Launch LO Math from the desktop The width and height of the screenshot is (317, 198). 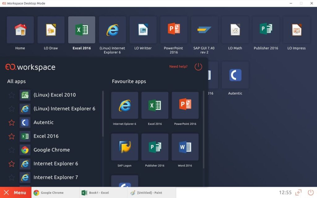235,30
